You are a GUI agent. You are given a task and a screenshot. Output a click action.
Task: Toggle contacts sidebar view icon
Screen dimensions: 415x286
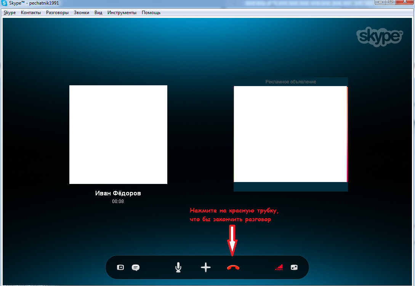click(x=120, y=267)
